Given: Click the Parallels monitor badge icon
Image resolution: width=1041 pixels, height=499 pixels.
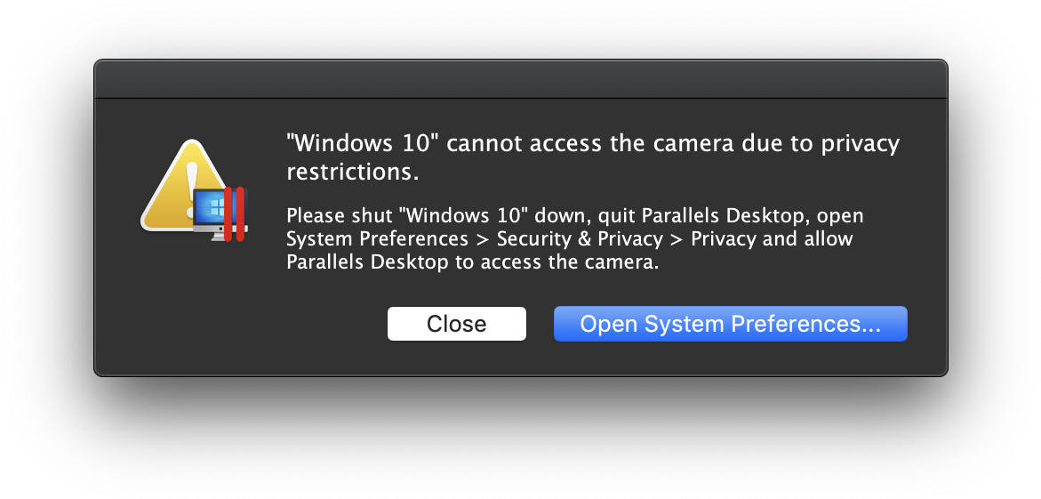Looking at the screenshot, I should pyautogui.click(x=220, y=213).
